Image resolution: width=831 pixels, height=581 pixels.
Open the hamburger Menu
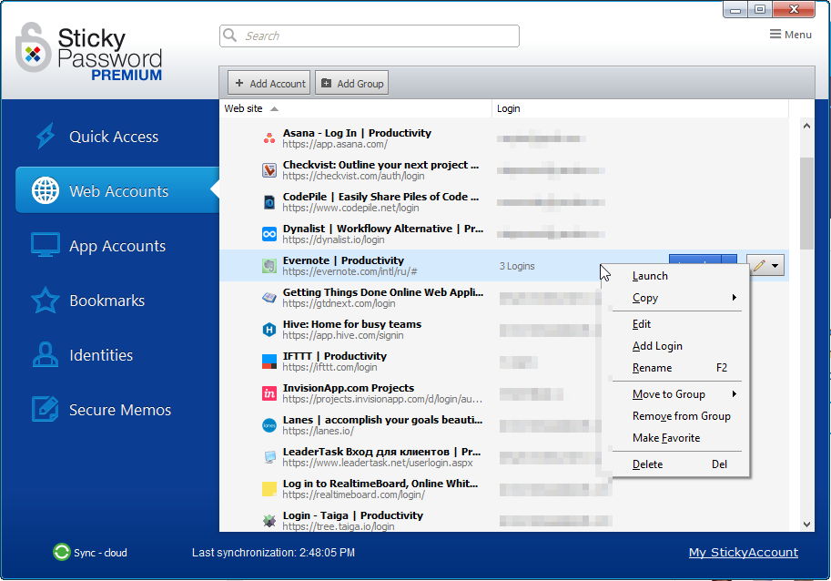click(x=790, y=35)
